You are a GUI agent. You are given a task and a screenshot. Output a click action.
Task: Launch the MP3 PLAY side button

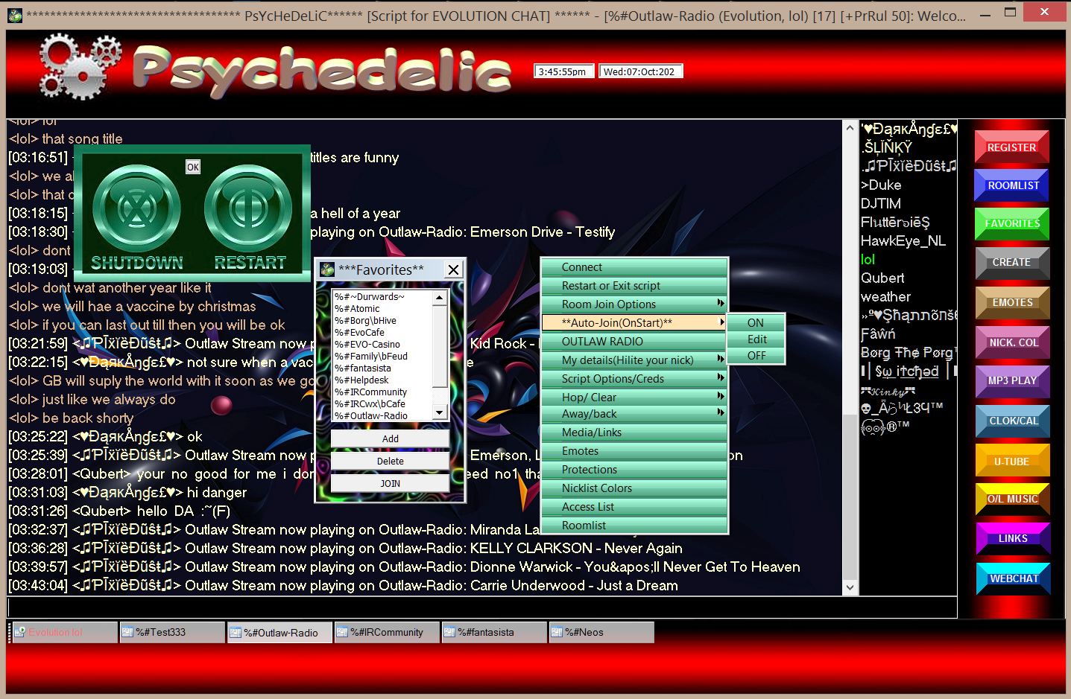click(x=1011, y=380)
